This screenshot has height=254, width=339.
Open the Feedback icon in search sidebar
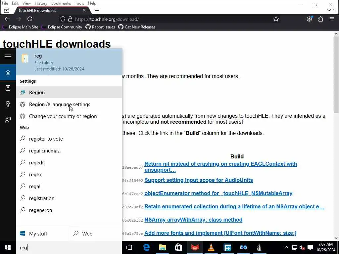coord(8,120)
